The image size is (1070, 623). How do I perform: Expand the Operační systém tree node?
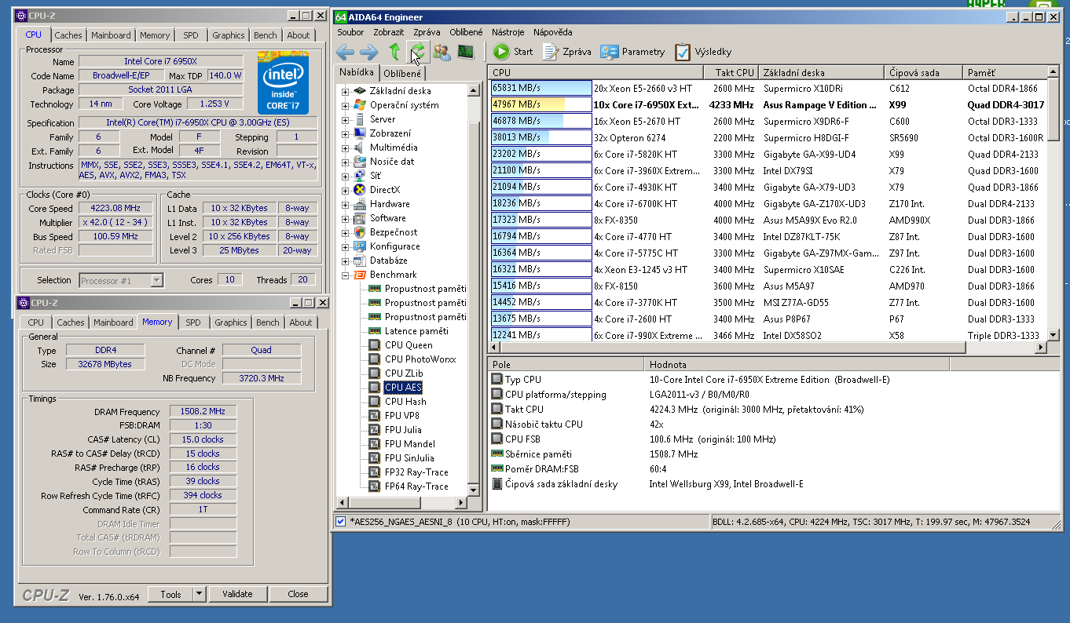[x=345, y=105]
